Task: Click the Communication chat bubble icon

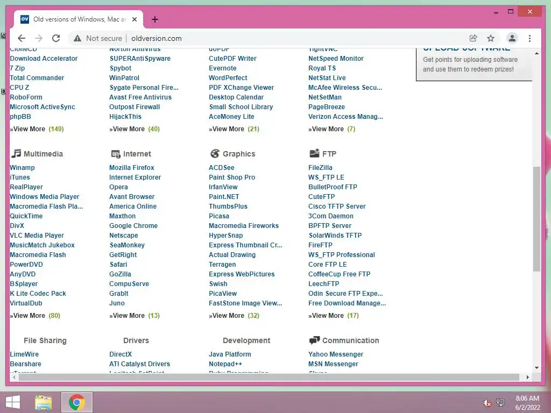Action: [314, 340]
